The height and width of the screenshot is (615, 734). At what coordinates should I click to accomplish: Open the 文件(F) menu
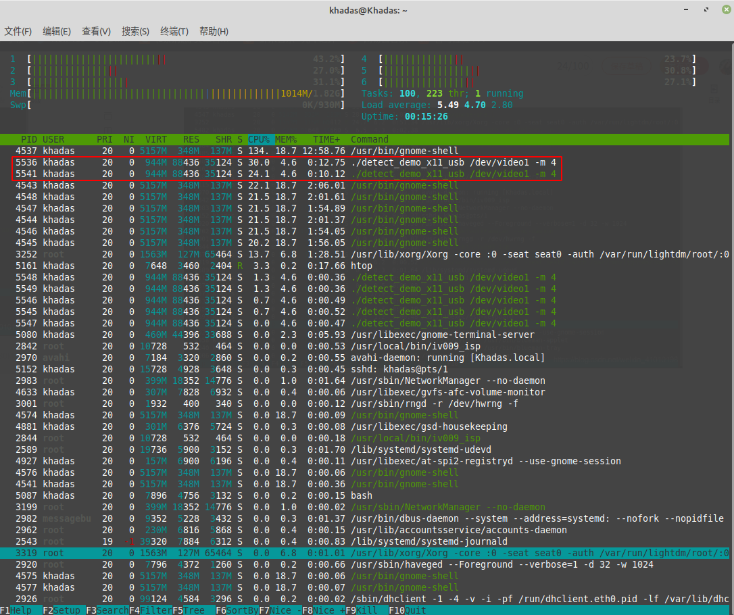(x=18, y=31)
